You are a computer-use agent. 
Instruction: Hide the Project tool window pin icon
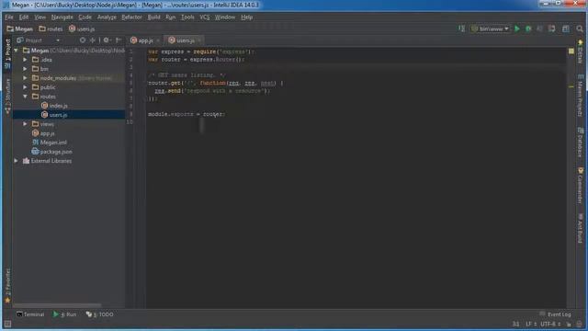click(x=119, y=40)
